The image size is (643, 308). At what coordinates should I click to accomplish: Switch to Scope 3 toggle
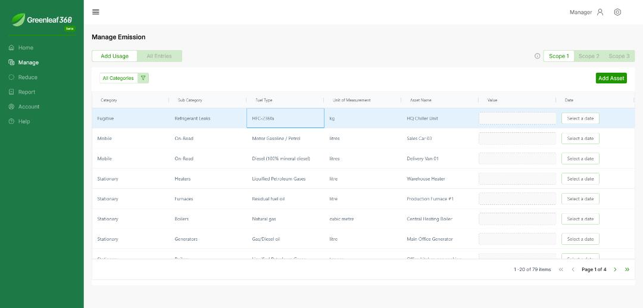click(619, 56)
